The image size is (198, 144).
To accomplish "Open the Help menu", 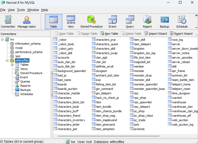I will coord(45,10).
